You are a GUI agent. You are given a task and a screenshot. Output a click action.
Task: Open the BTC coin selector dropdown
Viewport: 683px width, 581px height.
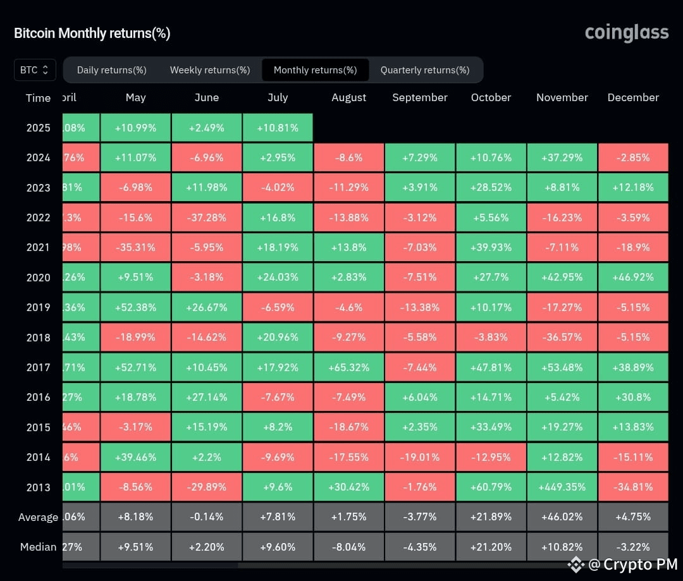click(x=35, y=70)
